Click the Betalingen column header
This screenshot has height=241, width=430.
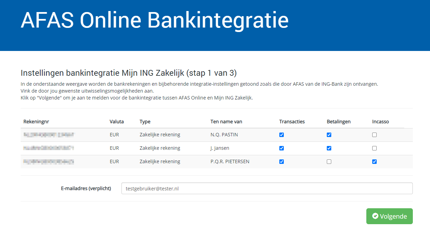pyautogui.click(x=339, y=122)
